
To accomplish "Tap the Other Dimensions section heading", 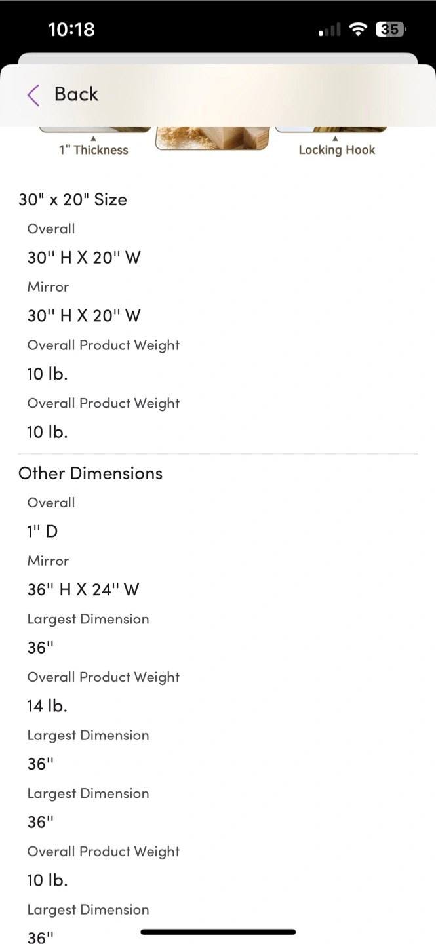I will 90,473.
